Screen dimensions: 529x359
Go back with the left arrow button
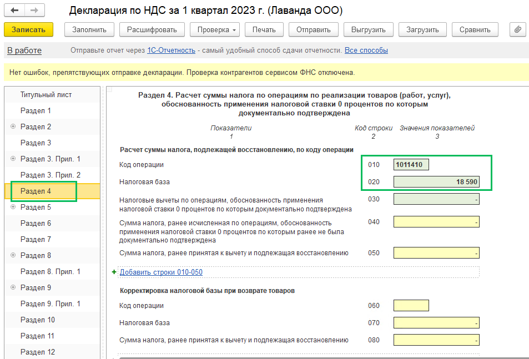click(x=14, y=11)
